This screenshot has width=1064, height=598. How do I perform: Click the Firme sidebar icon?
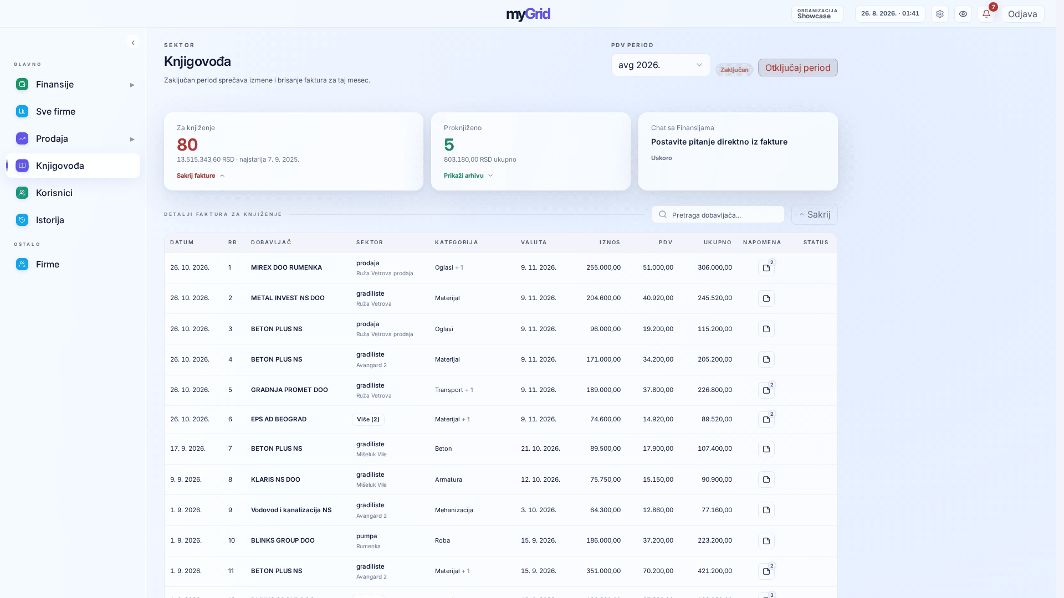pyautogui.click(x=22, y=264)
